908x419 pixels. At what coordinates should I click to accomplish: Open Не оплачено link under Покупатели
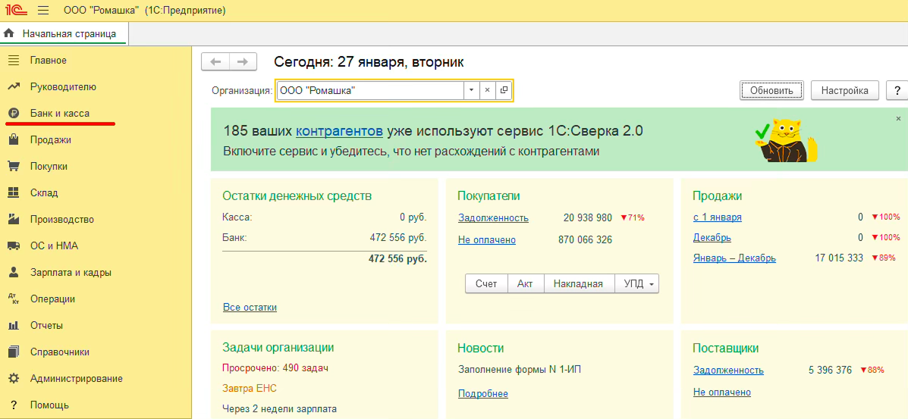tap(487, 239)
